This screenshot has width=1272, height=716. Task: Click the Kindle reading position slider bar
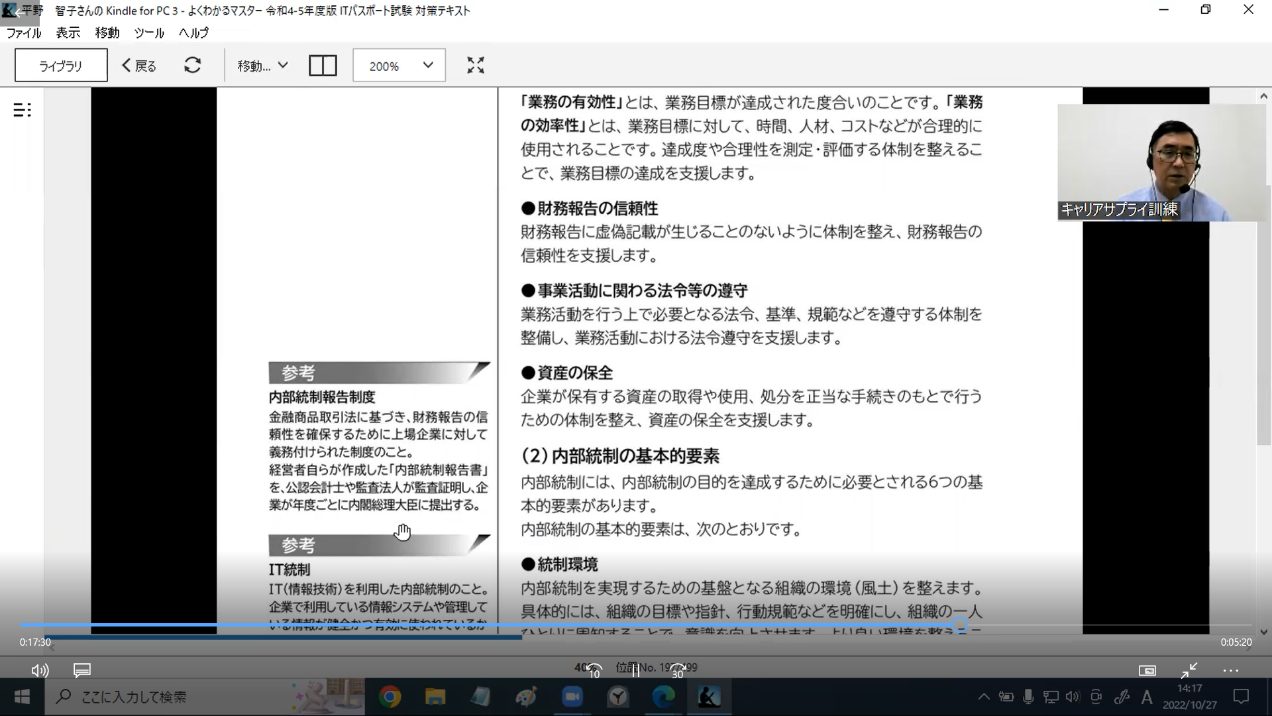coord(285,638)
